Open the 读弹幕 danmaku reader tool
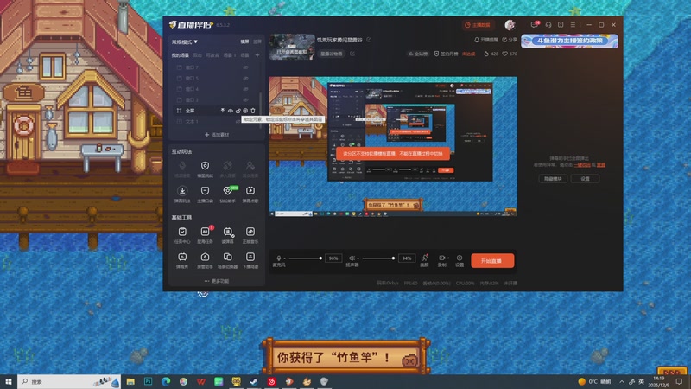Viewport: 691px width, 389px height. click(x=227, y=235)
